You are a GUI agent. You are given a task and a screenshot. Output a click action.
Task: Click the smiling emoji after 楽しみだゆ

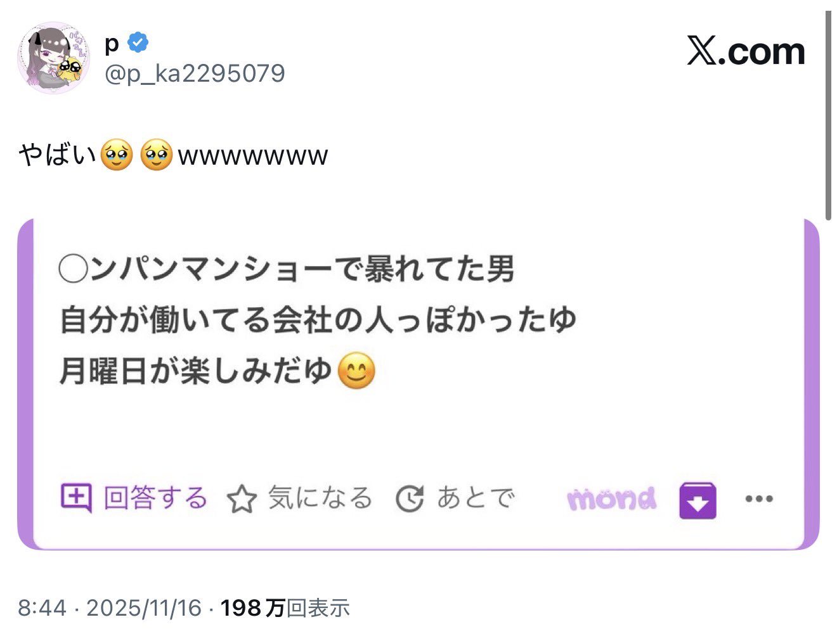pyautogui.click(x=356, y=372)
